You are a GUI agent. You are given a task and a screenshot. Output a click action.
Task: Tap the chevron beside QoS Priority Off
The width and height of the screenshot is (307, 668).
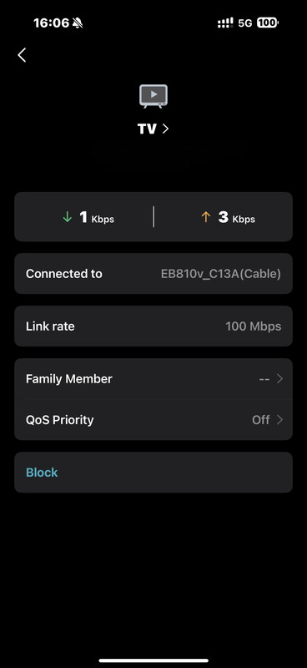tap(279, 420)
